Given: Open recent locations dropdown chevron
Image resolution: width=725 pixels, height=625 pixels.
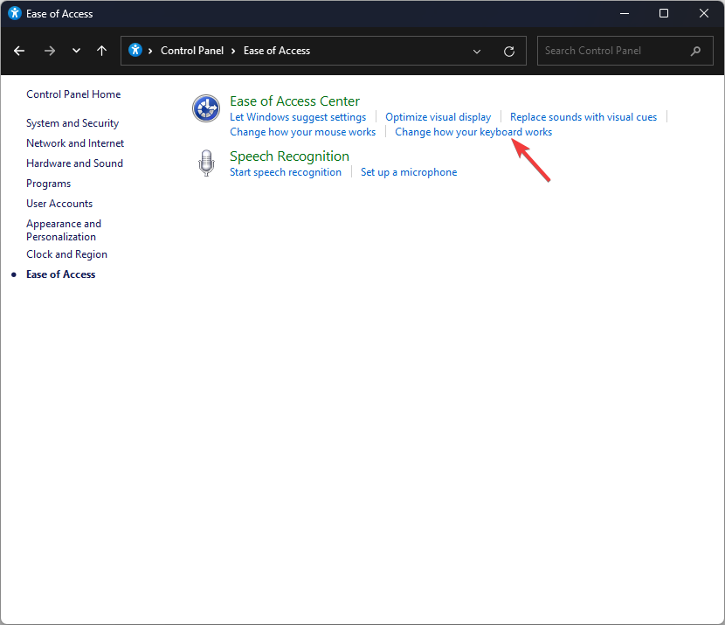Looking at the screenshot, I should (x=76, y=51).
